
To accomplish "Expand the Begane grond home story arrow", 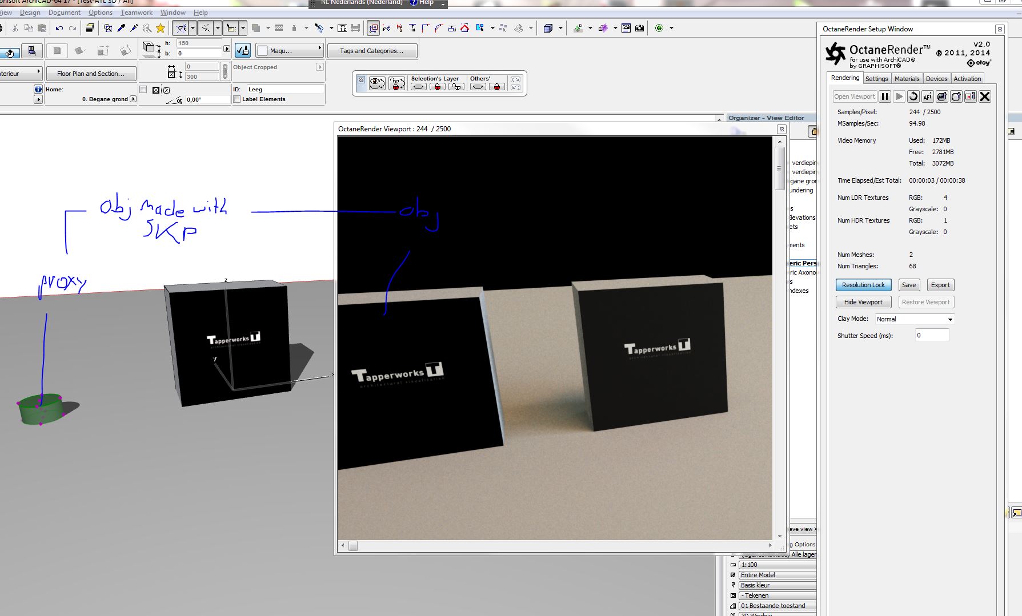I will point(133,99).
